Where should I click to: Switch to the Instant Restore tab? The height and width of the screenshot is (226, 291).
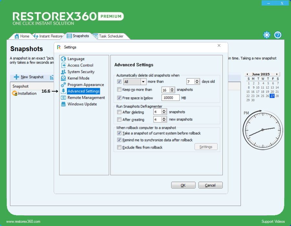[50, 36]
